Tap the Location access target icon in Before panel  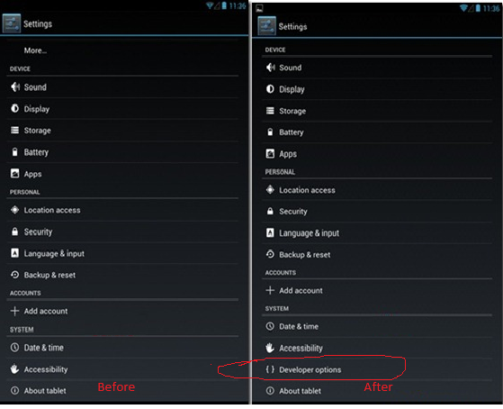14,210
